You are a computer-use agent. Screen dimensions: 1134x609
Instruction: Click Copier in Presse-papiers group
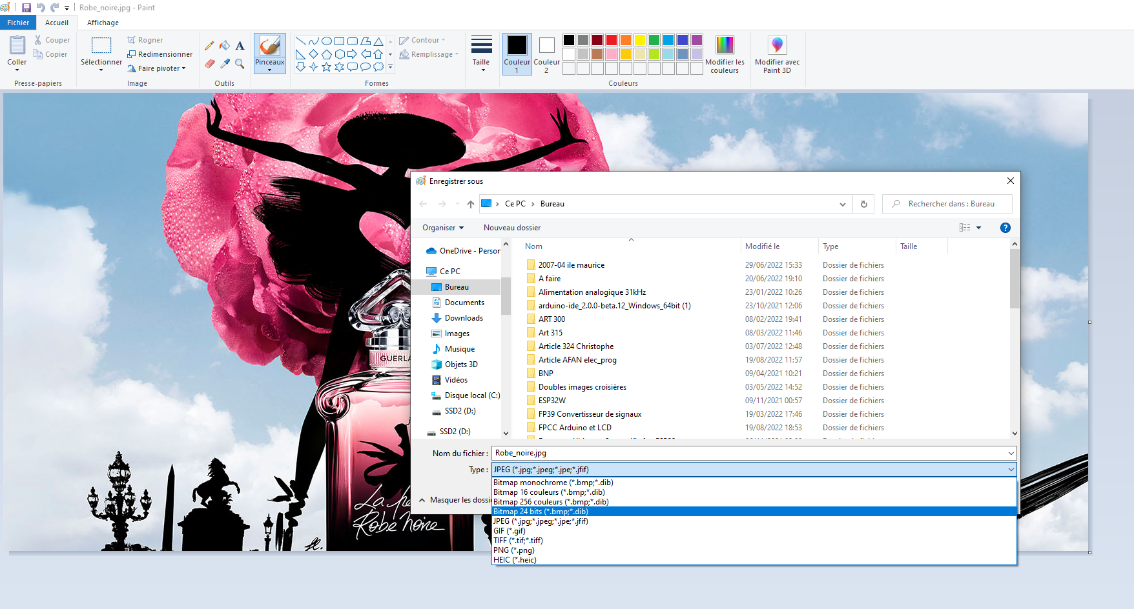[50, 54]
